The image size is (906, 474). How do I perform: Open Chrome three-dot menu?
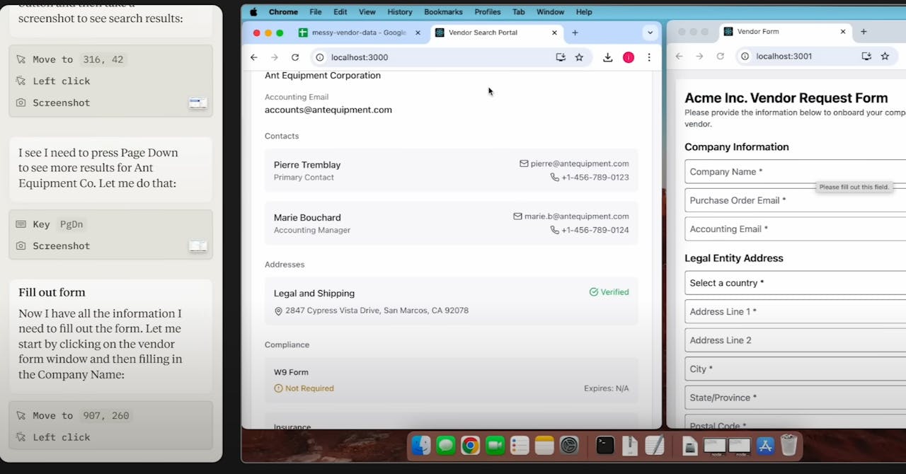649,57
